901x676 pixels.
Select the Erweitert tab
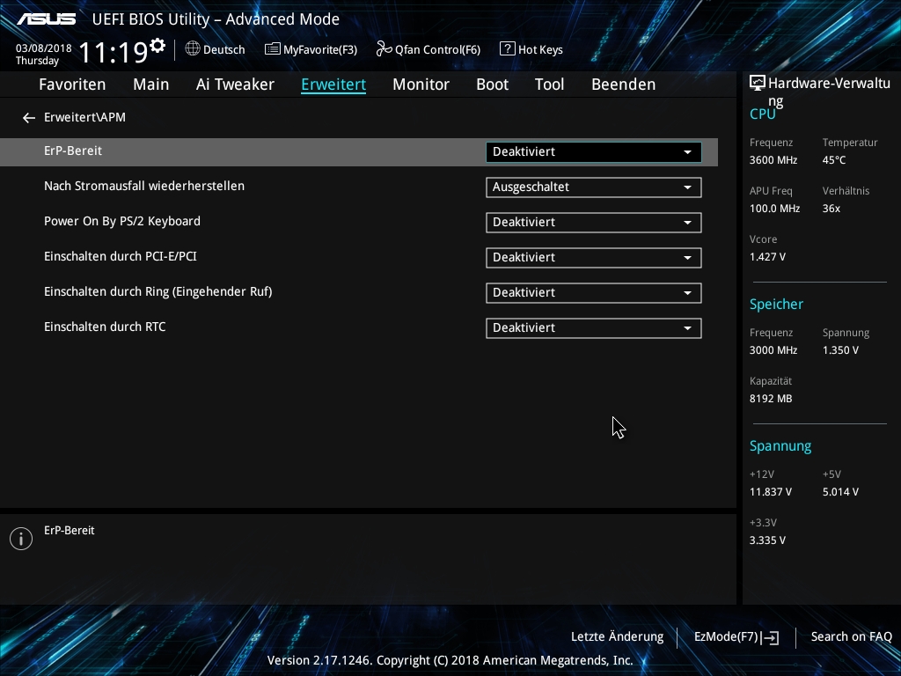(333, 84)
